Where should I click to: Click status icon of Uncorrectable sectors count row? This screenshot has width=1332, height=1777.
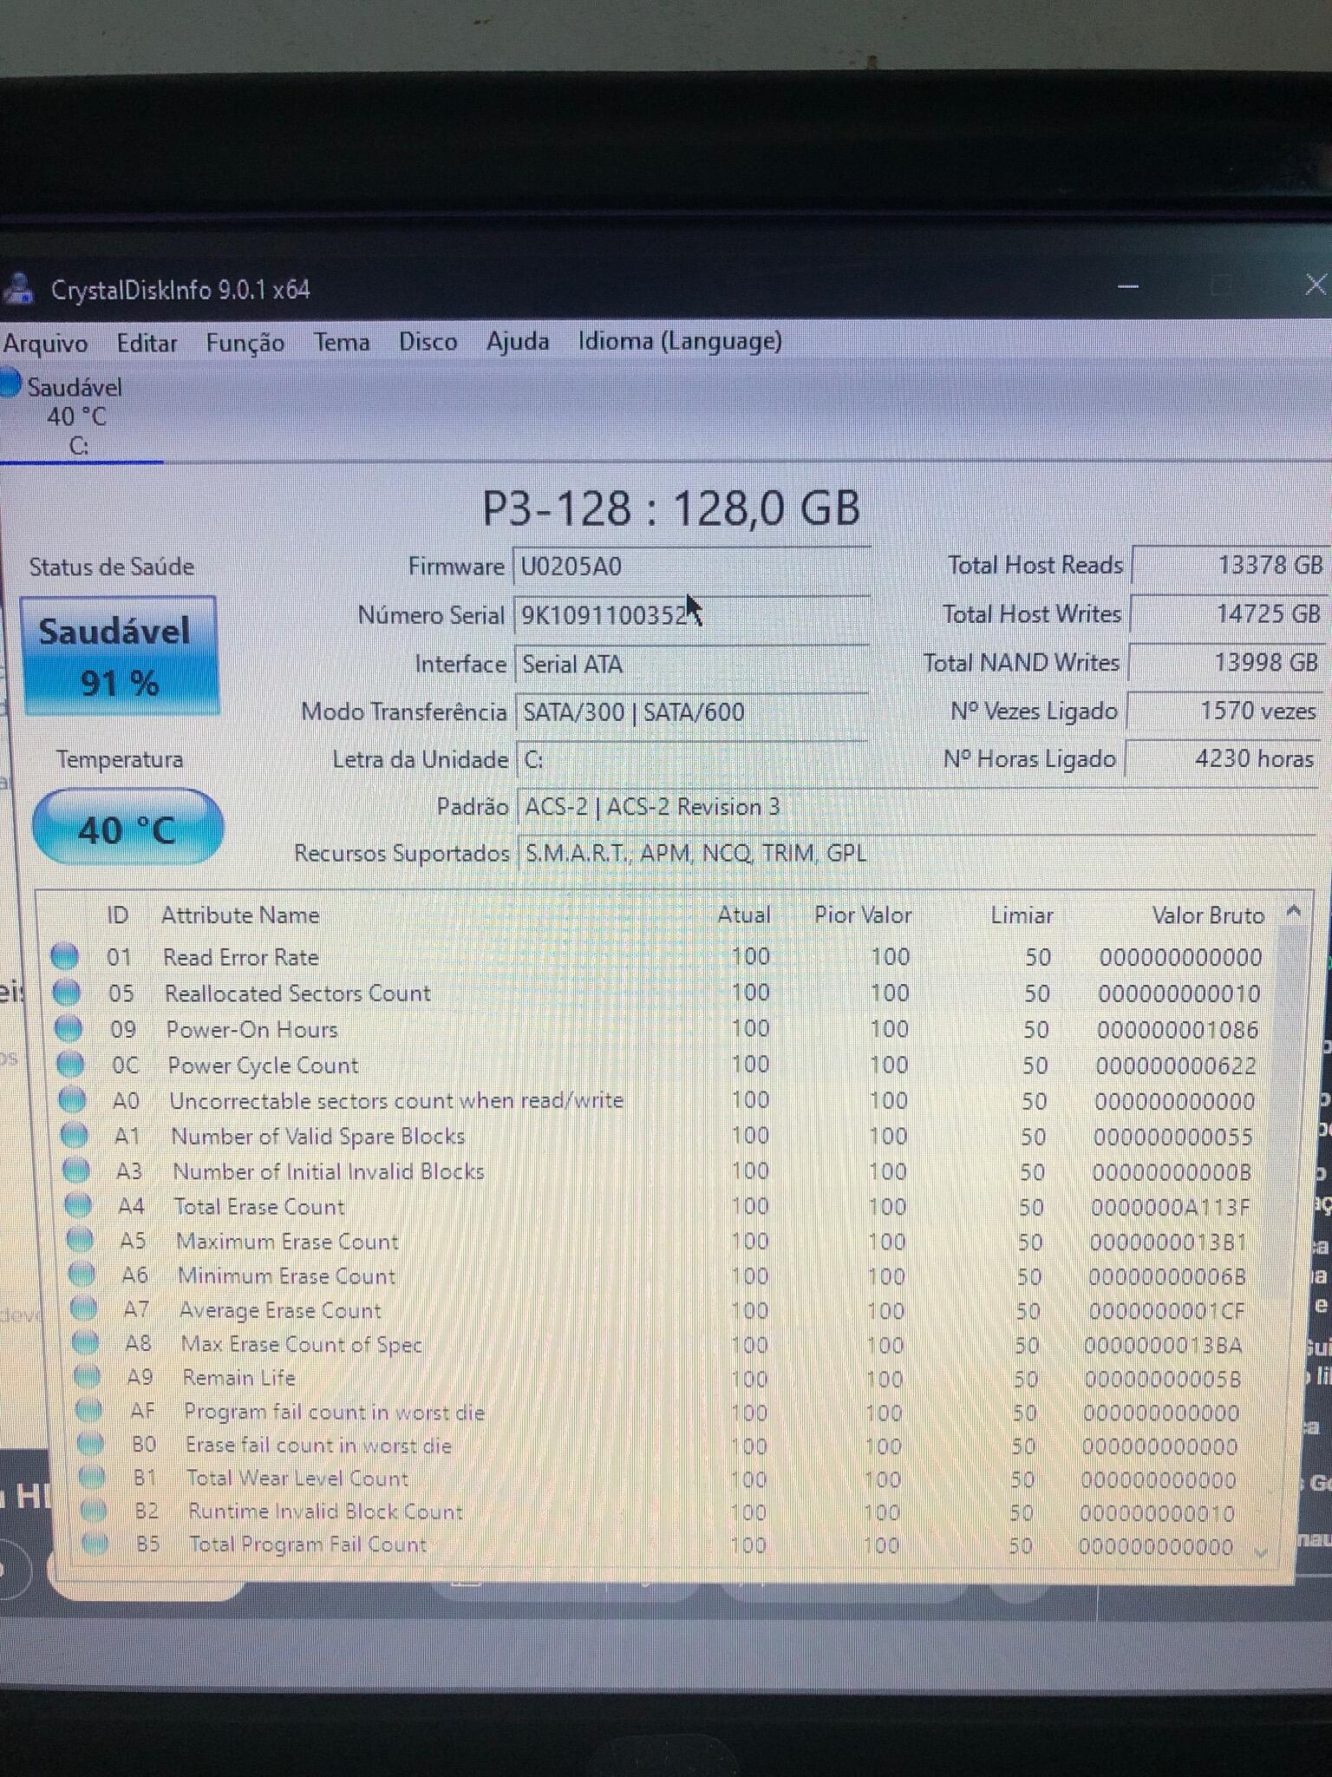pyautogui.click(x=72, y=1099)
